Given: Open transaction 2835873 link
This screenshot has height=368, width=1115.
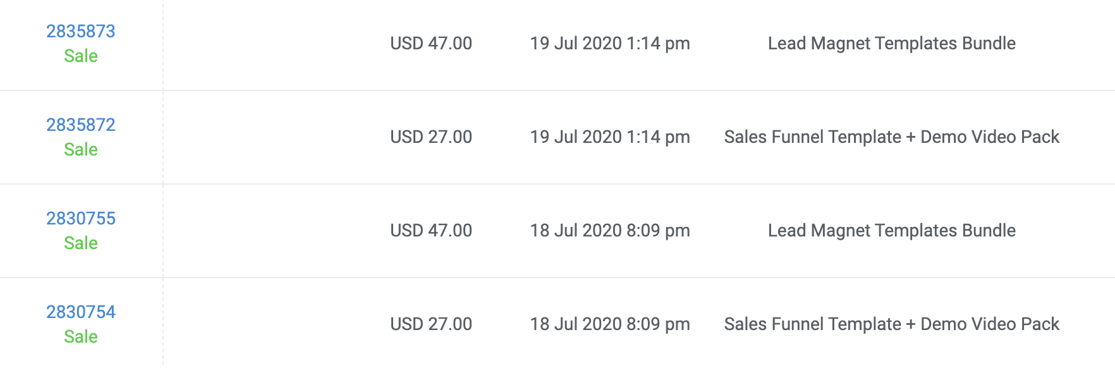Looking at the screenshot, I should pos(81,31).
